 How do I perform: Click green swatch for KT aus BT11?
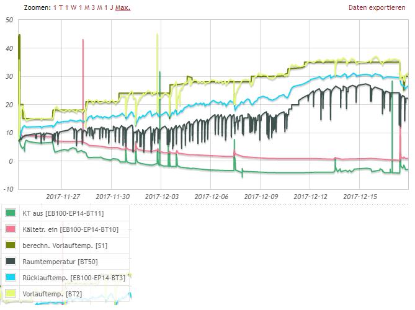(11, 213)
